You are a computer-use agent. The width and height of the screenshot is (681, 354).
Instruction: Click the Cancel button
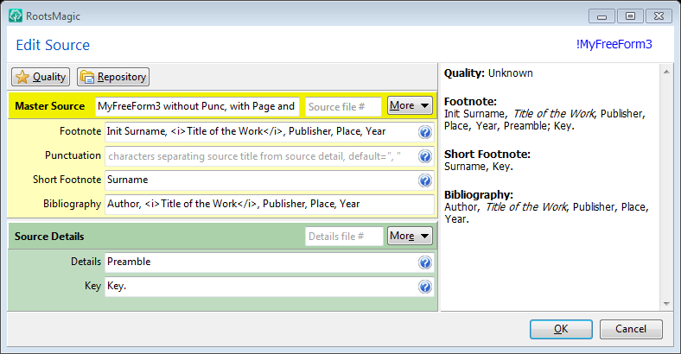tap(631, 329)
